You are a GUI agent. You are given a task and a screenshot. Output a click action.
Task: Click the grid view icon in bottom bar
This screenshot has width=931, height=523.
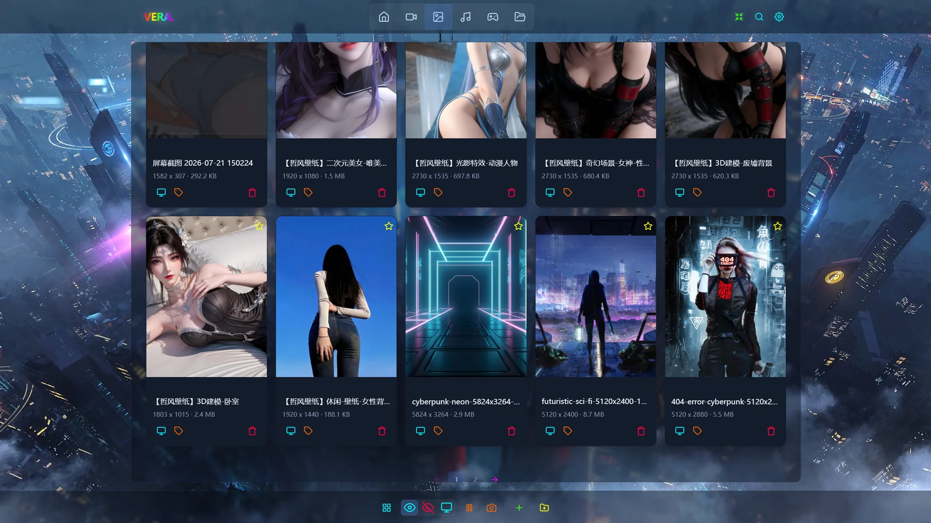[386, 507]
